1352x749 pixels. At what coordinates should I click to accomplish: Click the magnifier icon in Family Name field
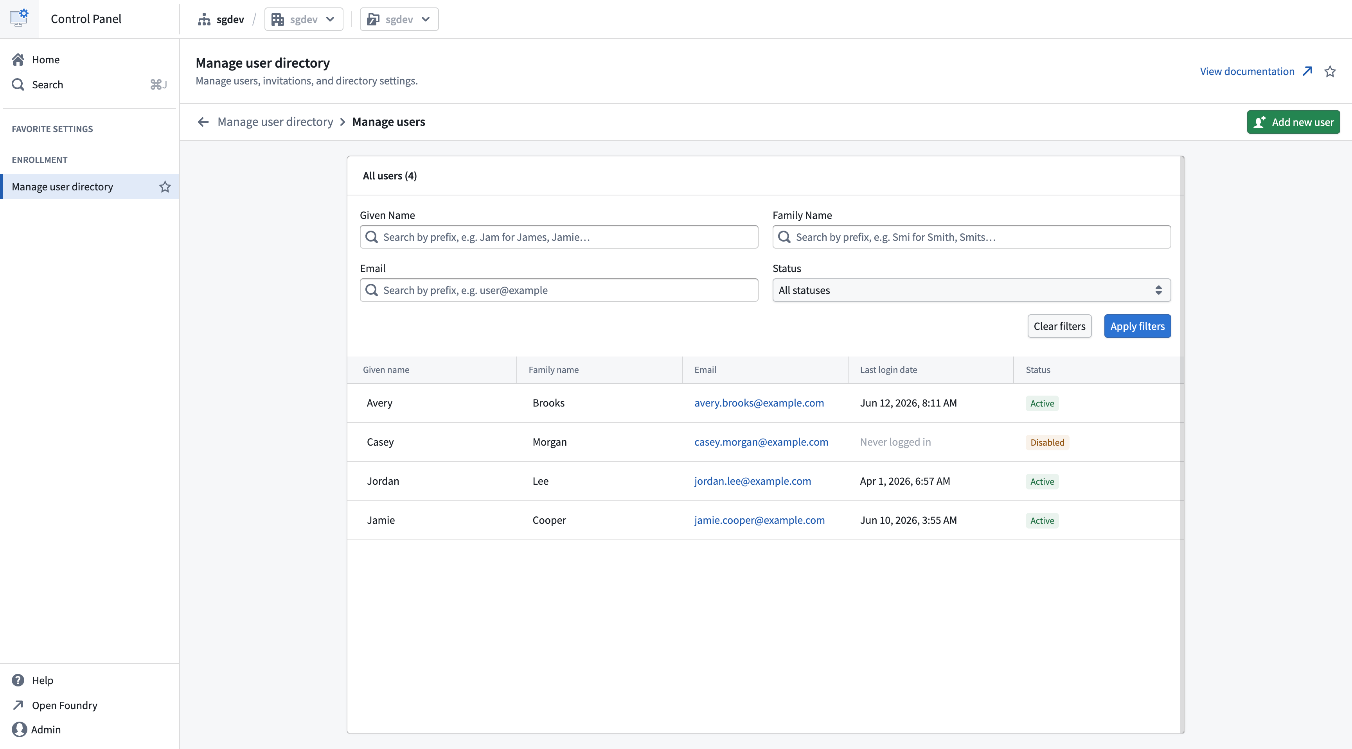coord(784,237)
